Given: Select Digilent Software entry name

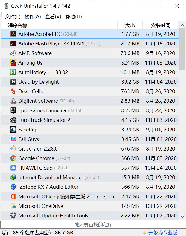Looking at the screenshot, I should 38,101.
